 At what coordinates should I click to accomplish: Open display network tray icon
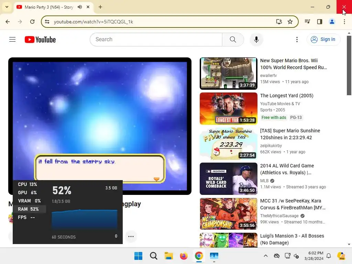click(x=287, y=256)
